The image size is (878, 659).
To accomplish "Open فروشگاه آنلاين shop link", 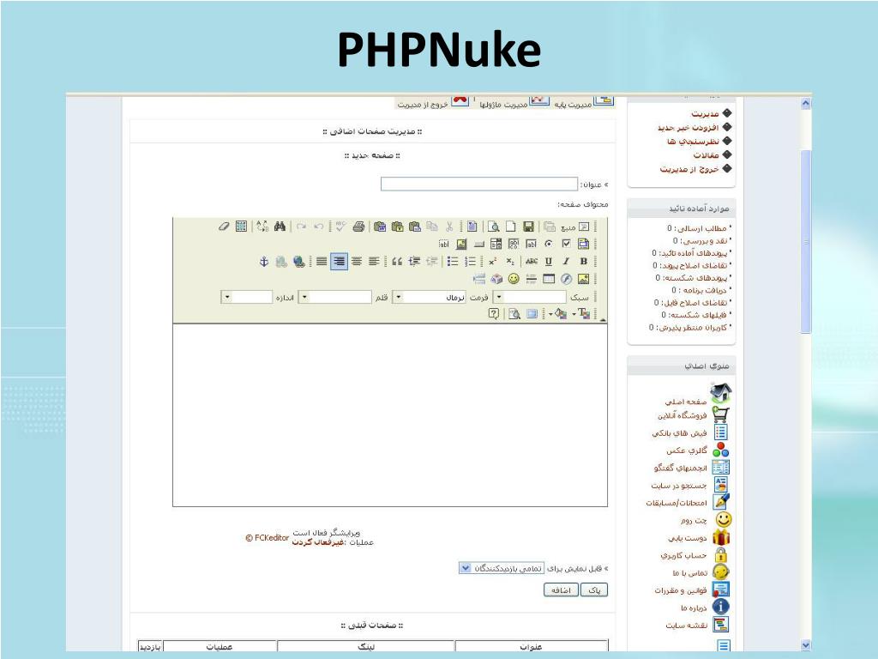I will pyautogui.click(x=682, y=416).
